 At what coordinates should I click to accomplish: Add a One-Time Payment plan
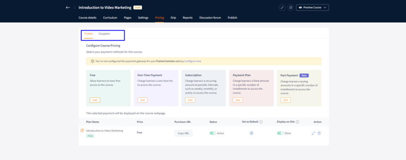point(142,100)
